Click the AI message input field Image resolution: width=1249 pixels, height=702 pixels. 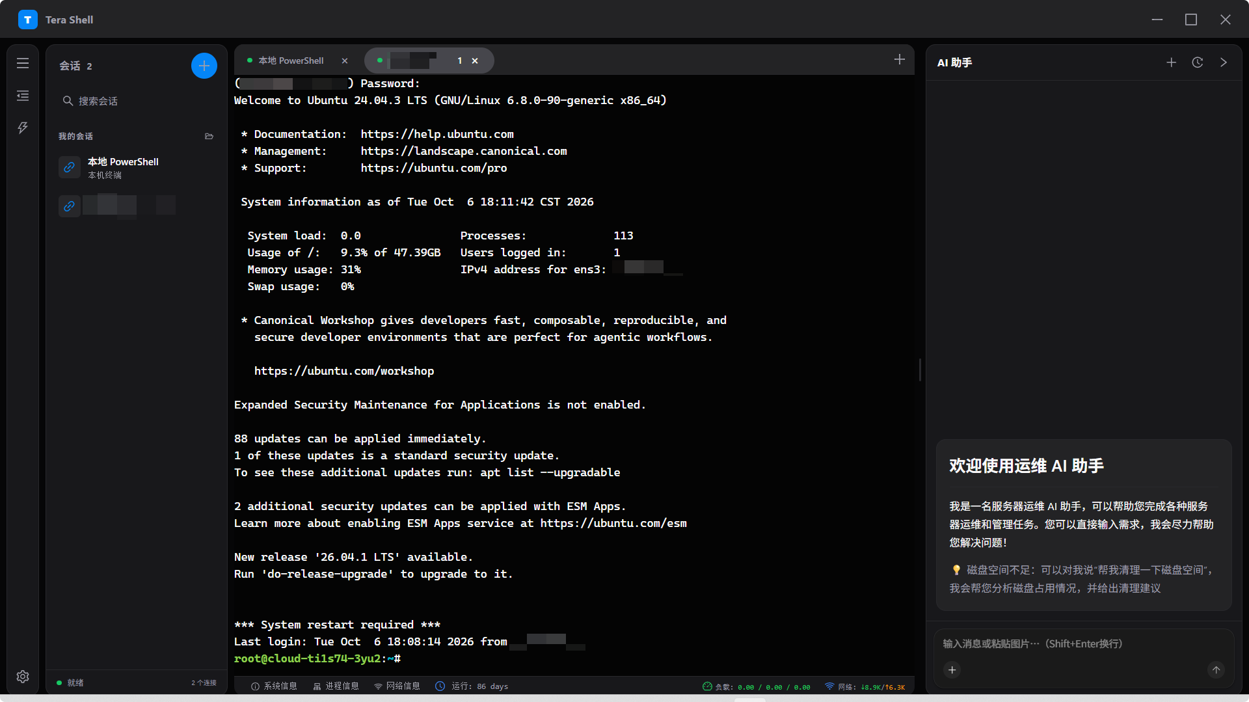[x=1084, y=643]
